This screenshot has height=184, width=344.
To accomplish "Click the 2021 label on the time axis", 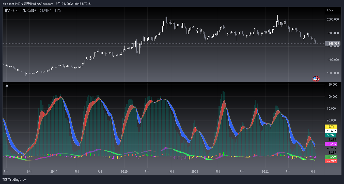I will coord(195,172).
